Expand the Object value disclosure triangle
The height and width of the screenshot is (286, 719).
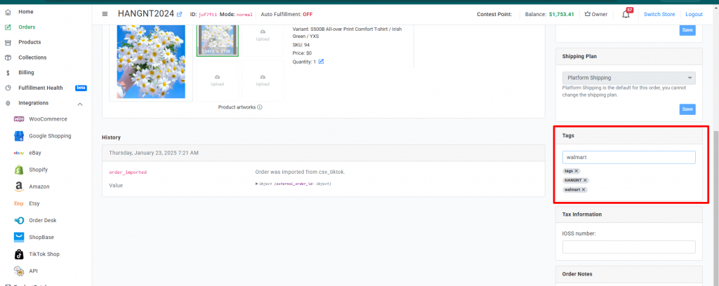(256, 184)
